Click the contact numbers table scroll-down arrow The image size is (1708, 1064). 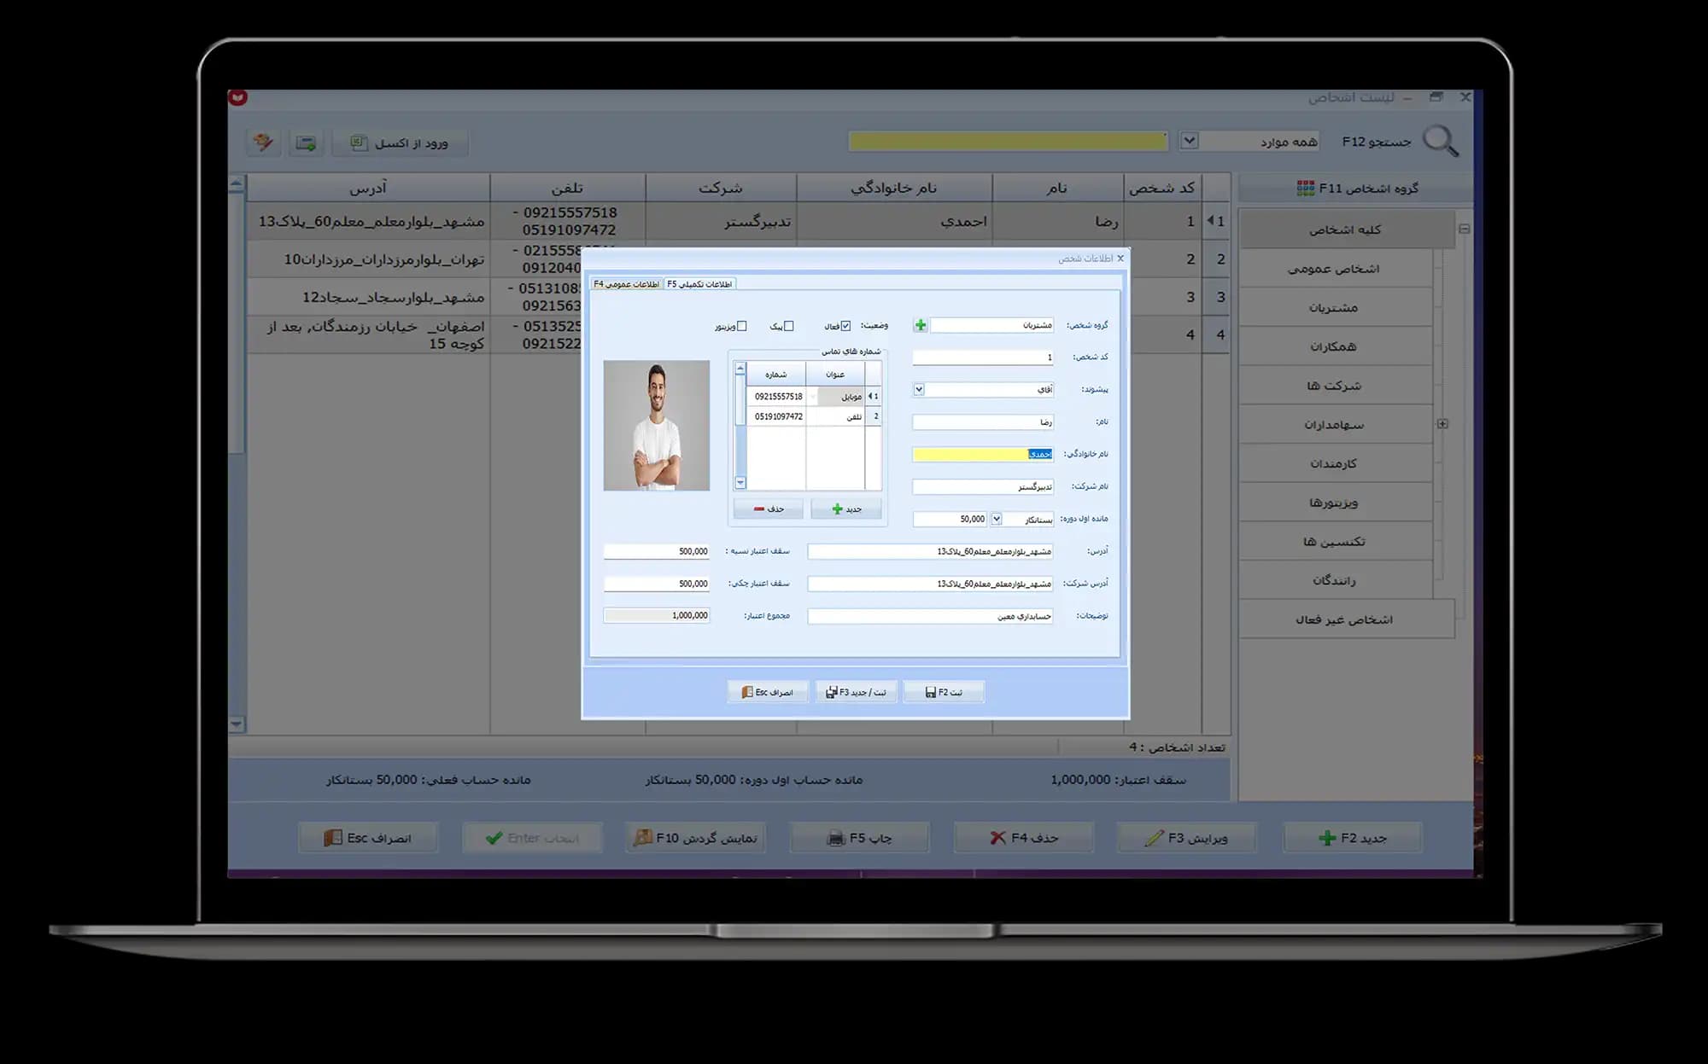740,483
